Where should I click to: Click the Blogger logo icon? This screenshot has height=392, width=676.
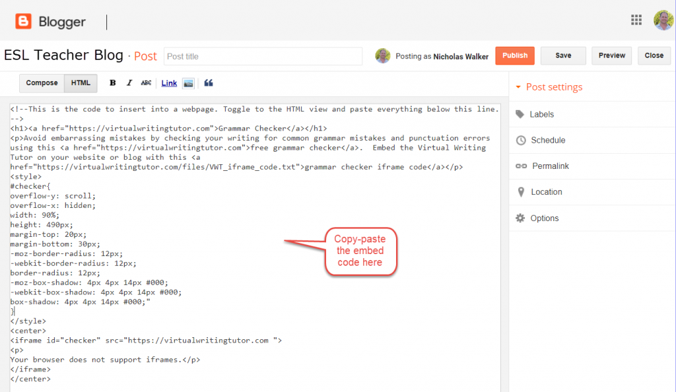[x=23, y=20]
